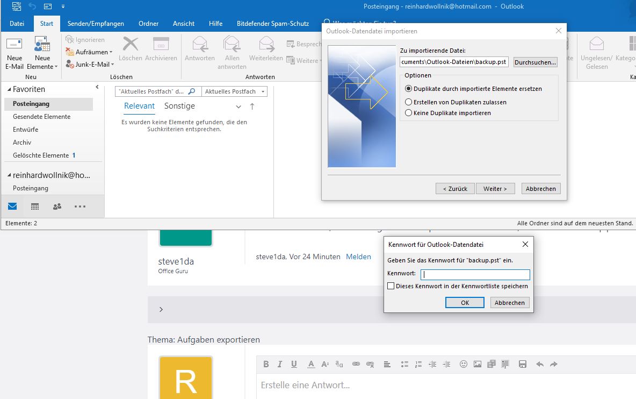Click the Archivieren icon
This screenshot has height=399, width=636.
click(161, 44)
